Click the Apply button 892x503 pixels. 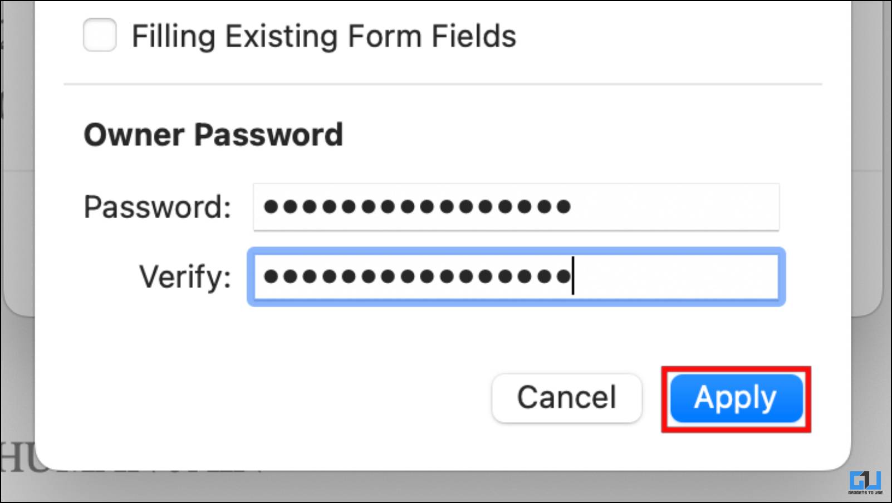[736, 398]
